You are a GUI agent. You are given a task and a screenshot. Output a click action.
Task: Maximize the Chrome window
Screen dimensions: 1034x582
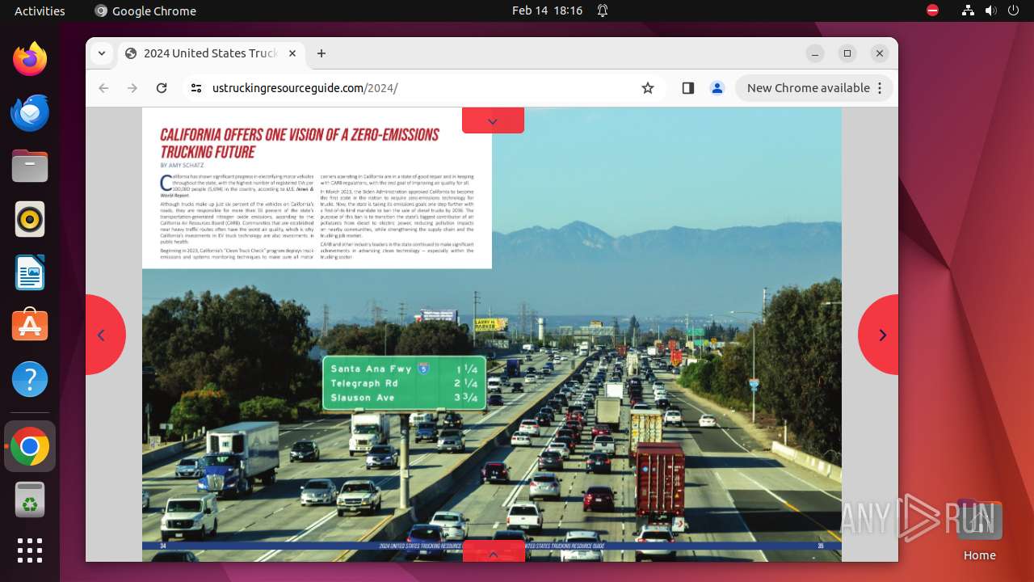[847, 53]
